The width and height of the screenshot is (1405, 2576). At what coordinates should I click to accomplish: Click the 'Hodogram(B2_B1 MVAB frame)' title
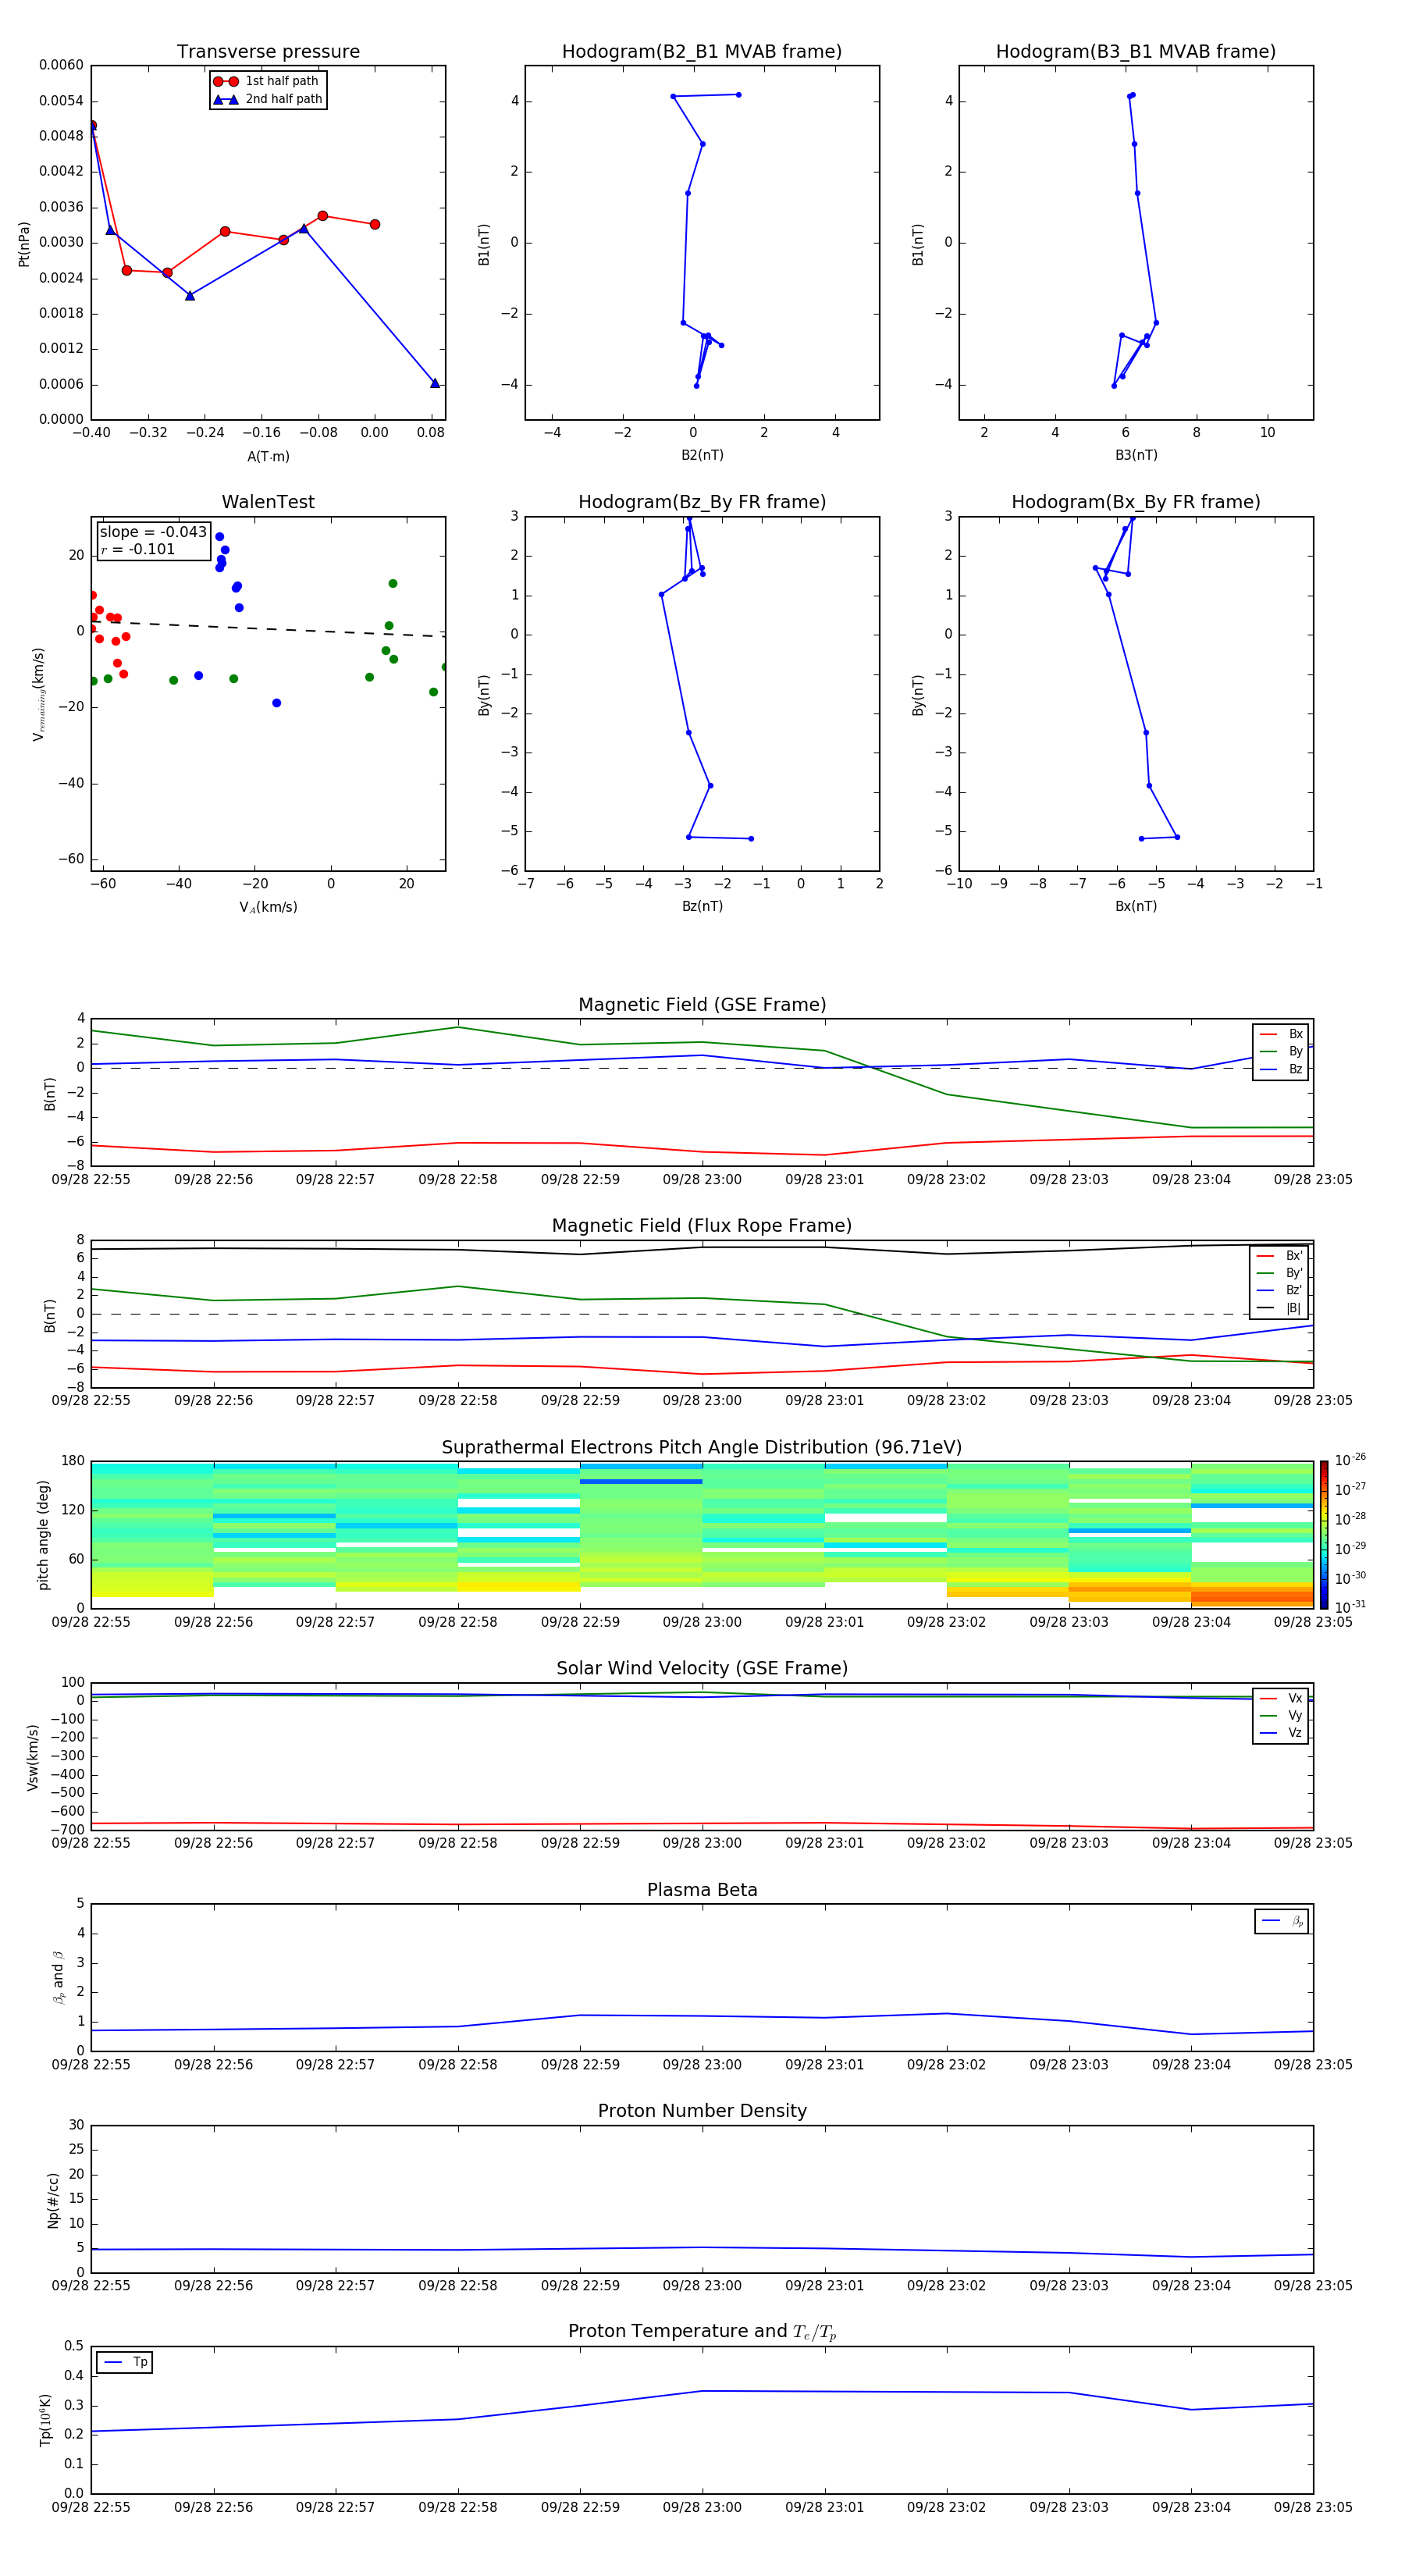coord(702,52)
